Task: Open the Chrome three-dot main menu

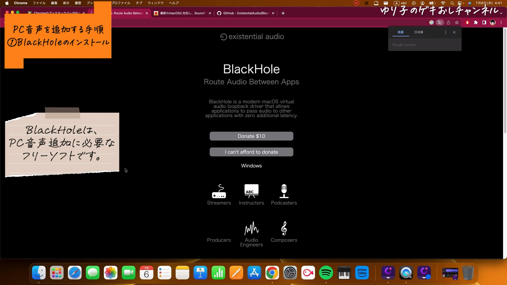Action: [501, 23]
